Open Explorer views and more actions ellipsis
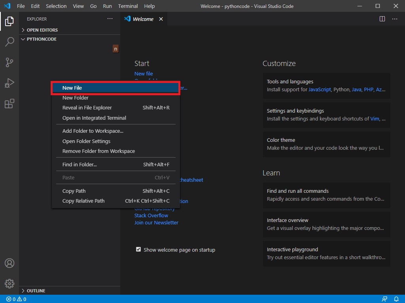Image resolution: width=405 pixels, height=303 pixels. [110, 19]
